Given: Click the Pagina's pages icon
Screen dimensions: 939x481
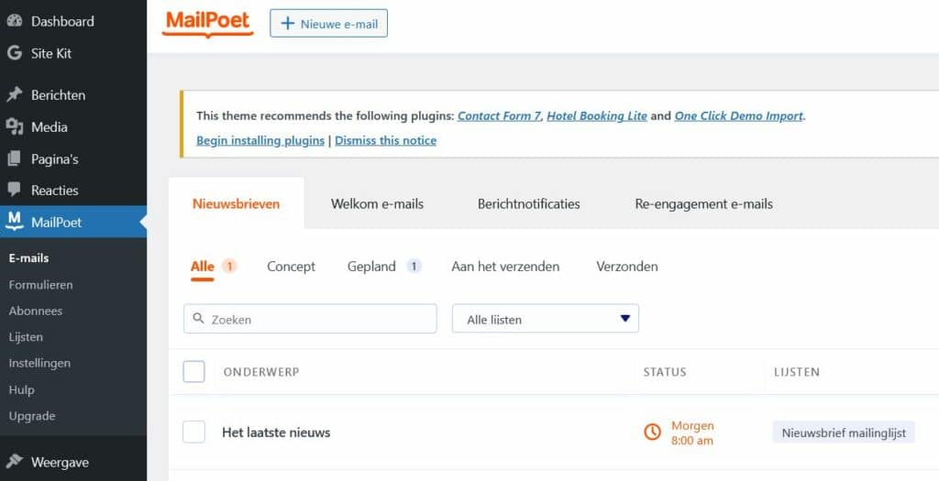Looking at the screenshot, I should tap(15, 159).
